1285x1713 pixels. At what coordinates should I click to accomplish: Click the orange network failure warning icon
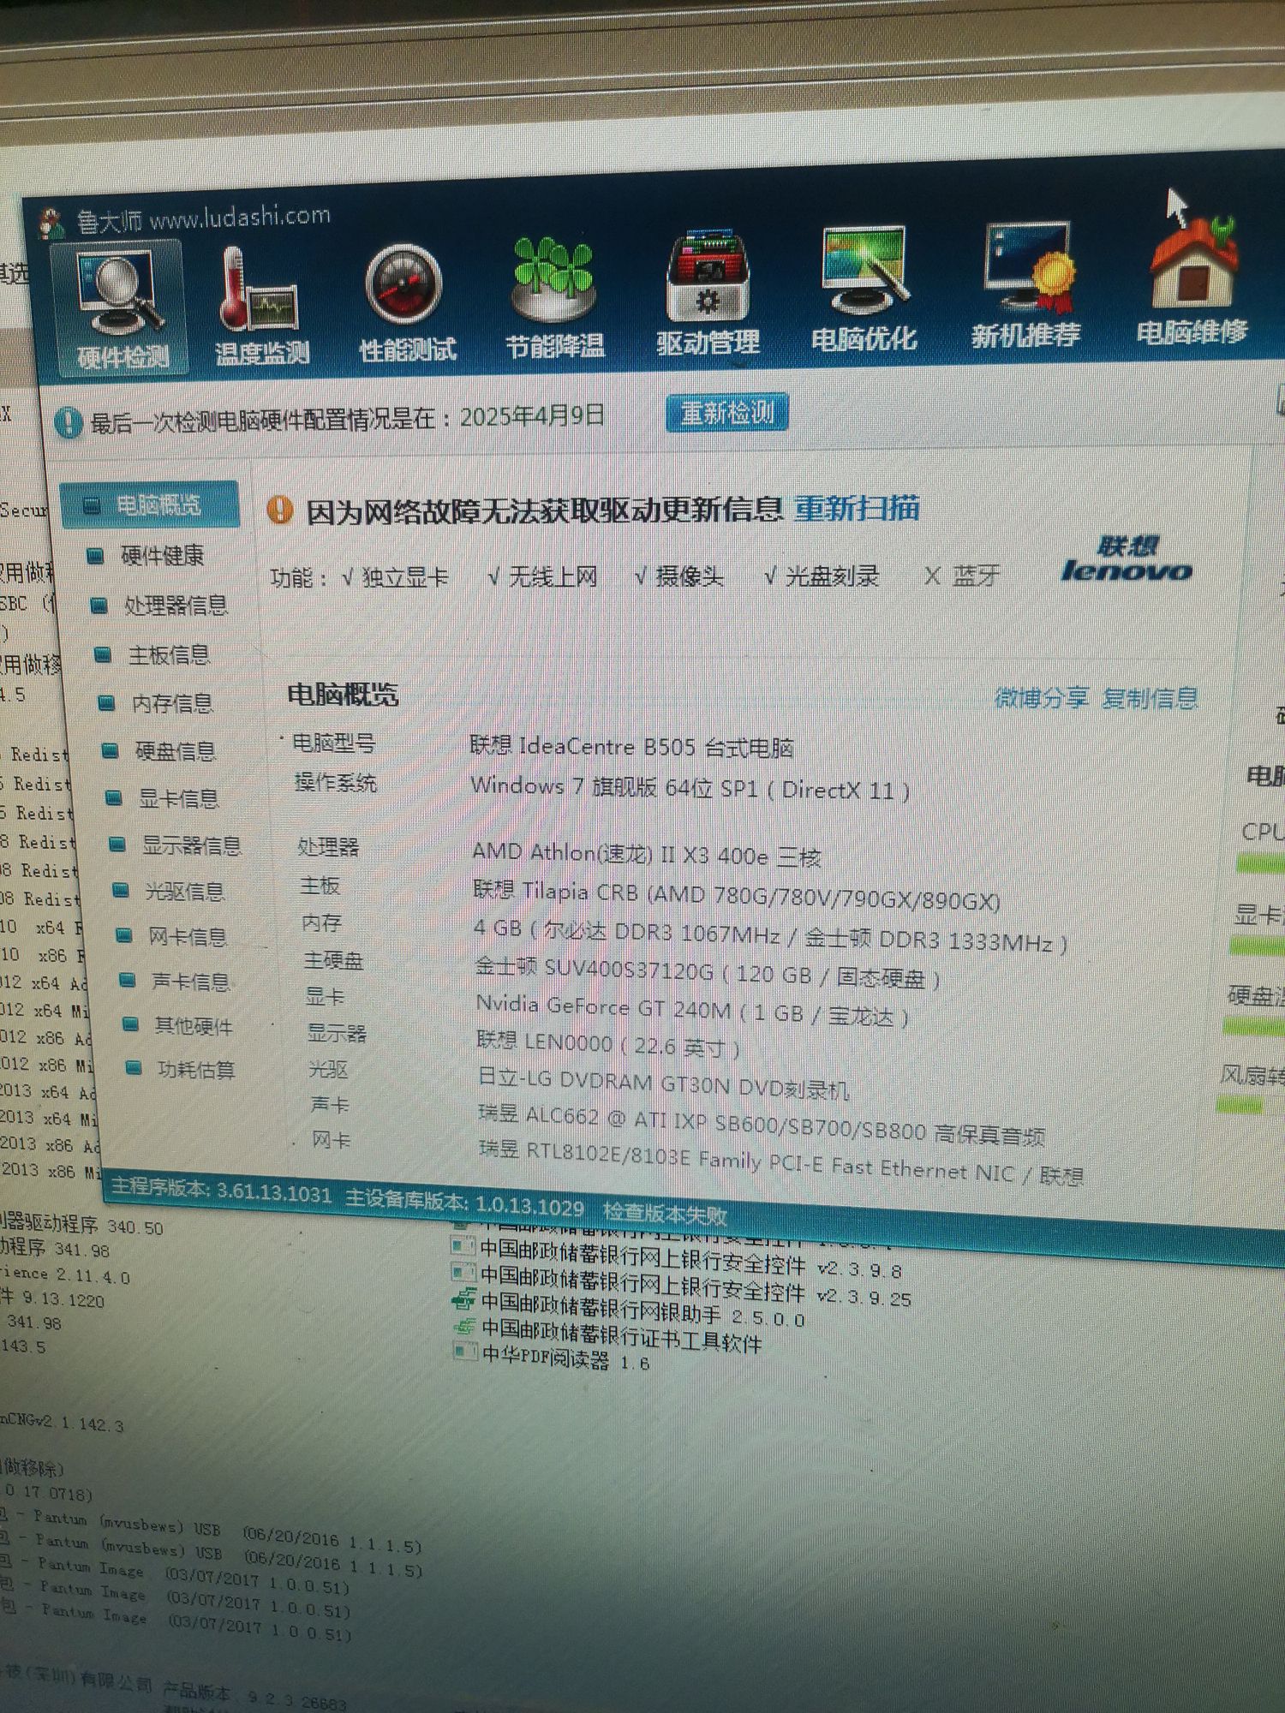279,510
